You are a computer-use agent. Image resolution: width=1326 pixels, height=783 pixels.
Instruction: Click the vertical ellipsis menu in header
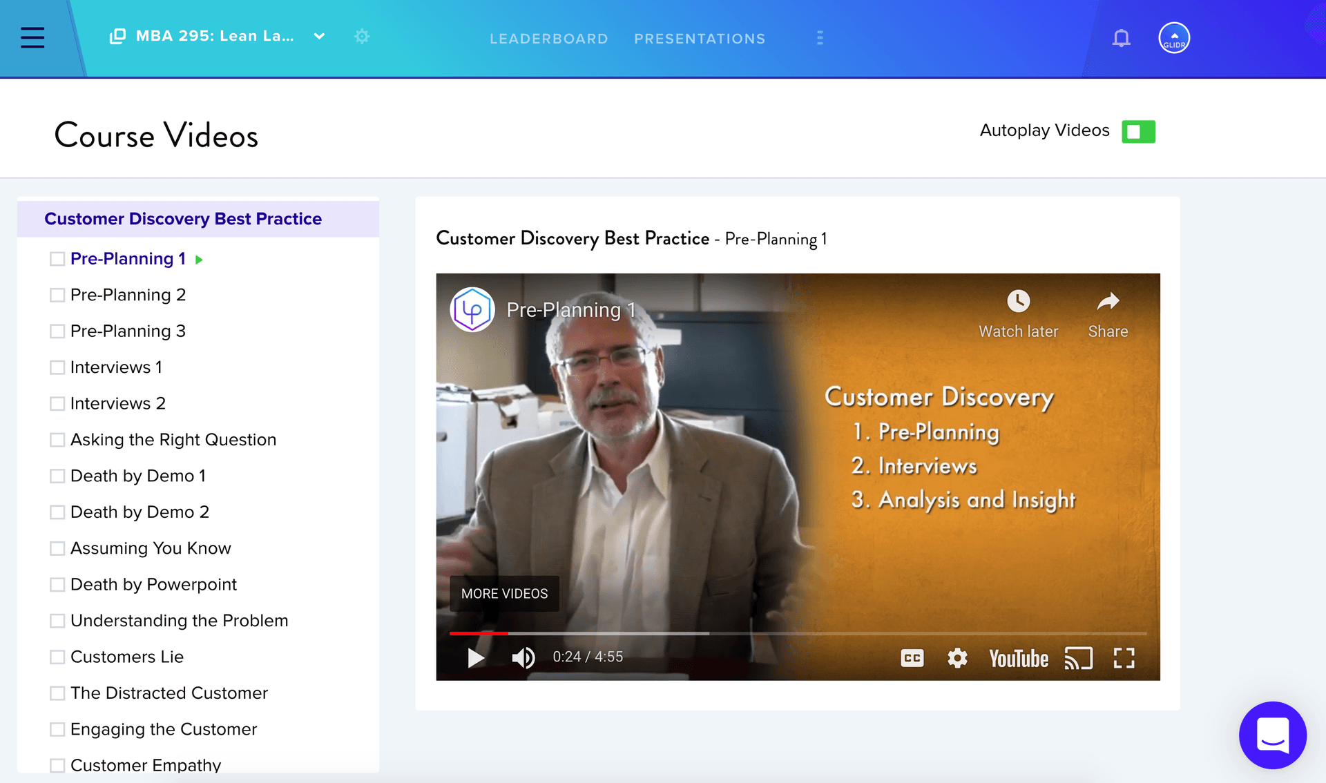coord(820,37)
